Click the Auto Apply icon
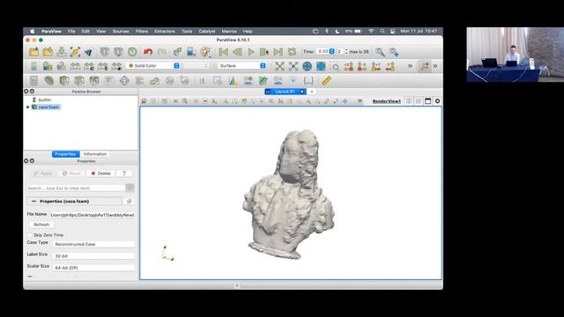This screenshot has width=564, height=317. 177,52
